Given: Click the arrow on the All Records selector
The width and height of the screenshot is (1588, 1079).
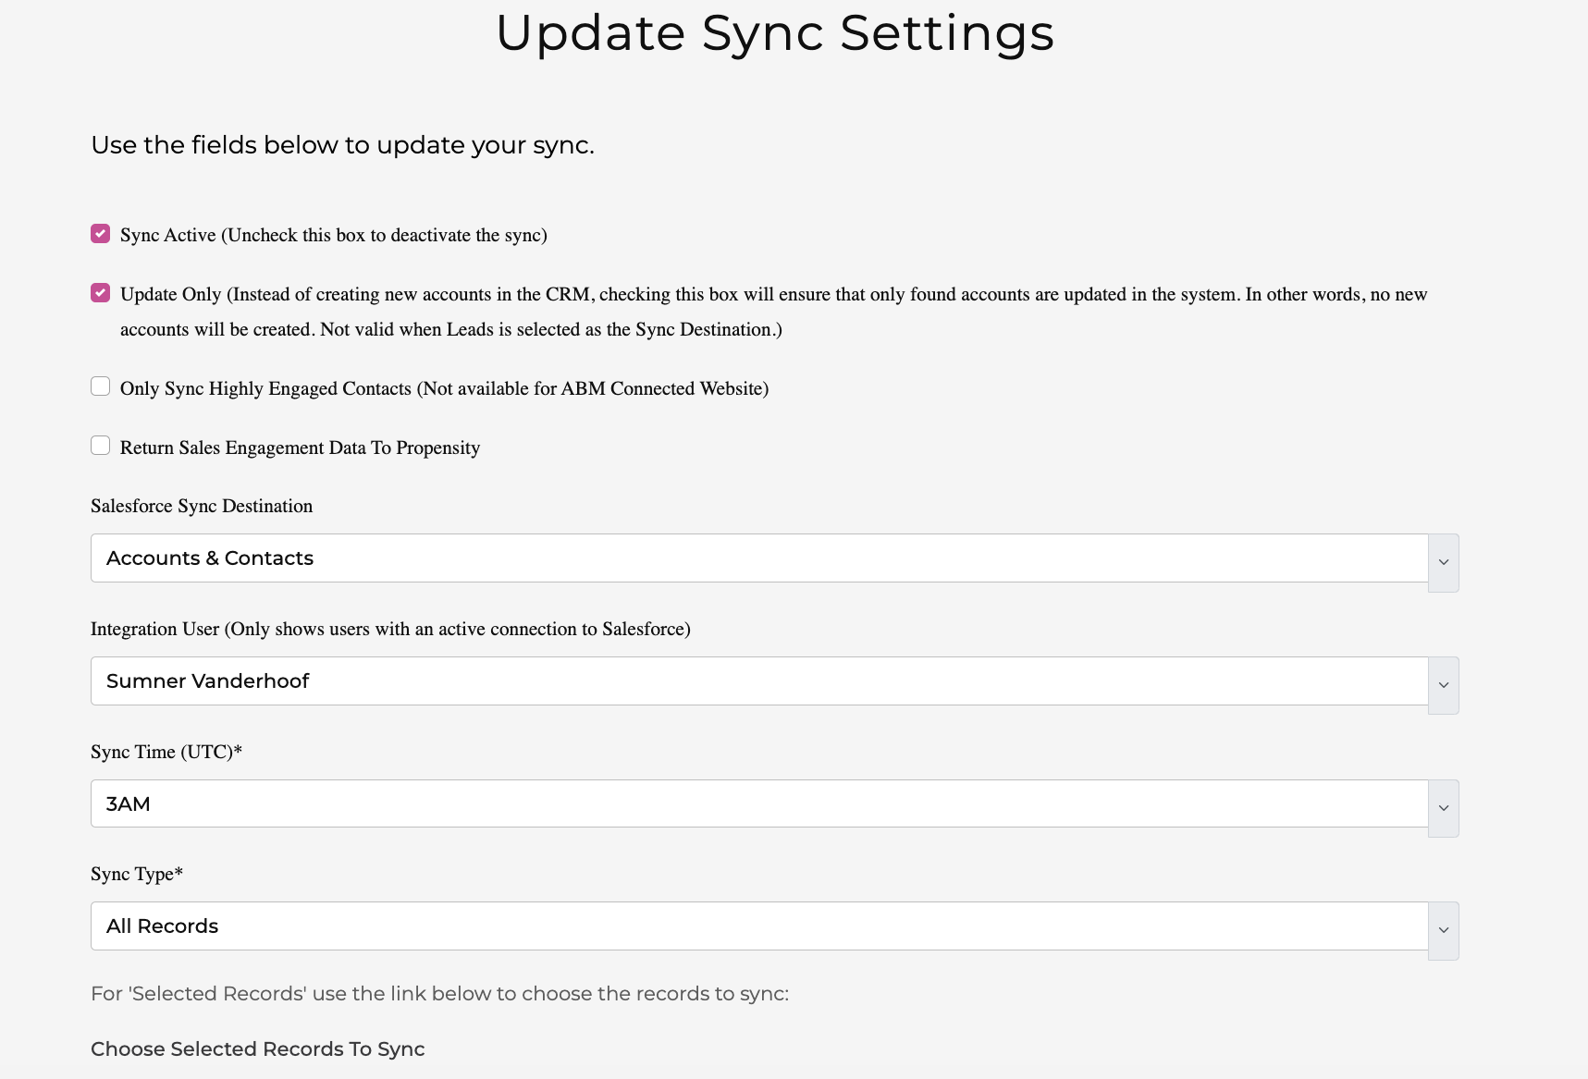Looking at the screenshot, I should click(1442, 930).
